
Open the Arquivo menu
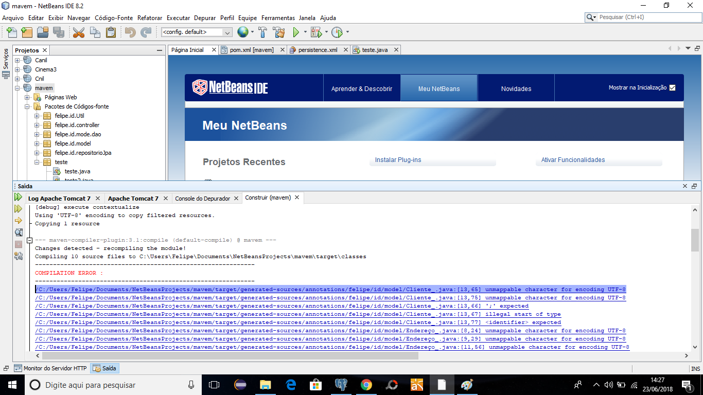(13, 17)
